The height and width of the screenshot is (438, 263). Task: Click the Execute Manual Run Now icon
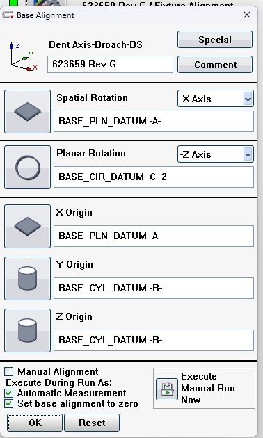point(166,389)
